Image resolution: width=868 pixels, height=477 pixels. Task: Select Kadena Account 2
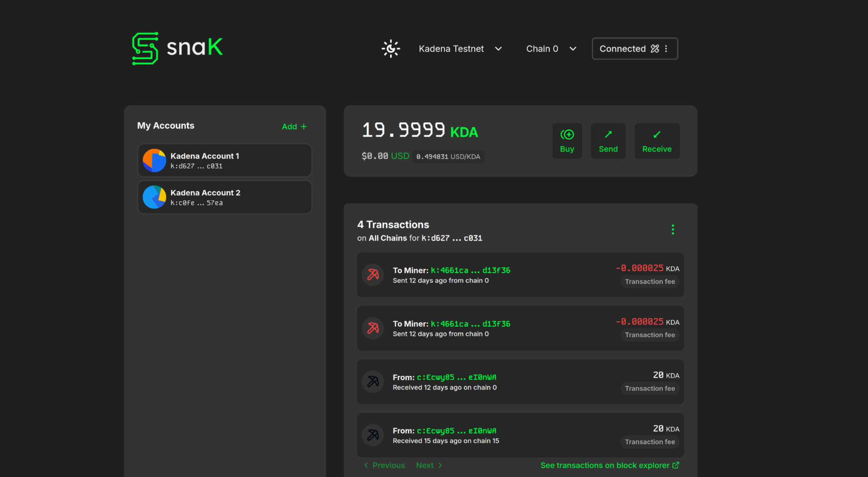(x=224, y=197)
